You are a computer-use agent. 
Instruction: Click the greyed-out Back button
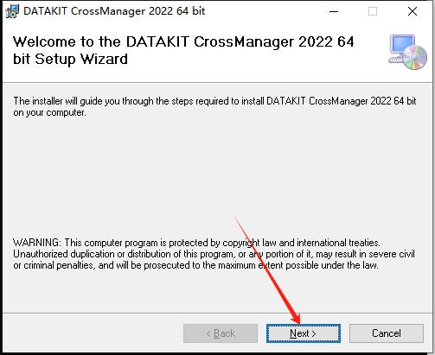click(x=221, y=333)
